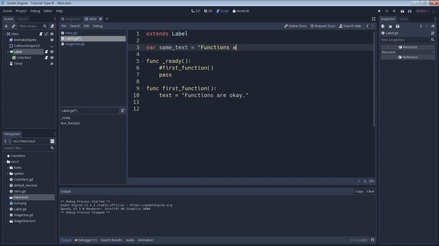Image resolution: width=439 pixels, height=246 pixels.
Task: Click the Filter properties field
Action: coord(407,40)
